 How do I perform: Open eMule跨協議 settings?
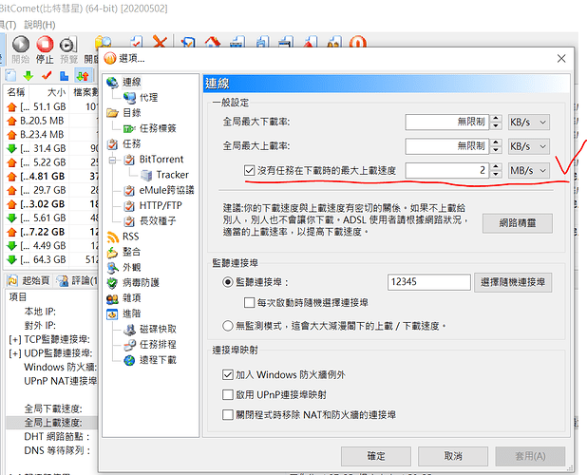(166, 190)
